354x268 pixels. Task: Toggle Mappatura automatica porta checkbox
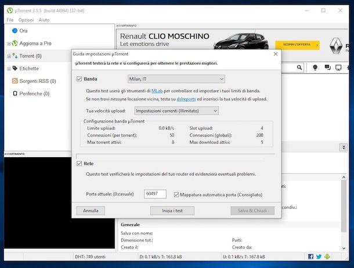pyautogui.click(x=176, y=194)
